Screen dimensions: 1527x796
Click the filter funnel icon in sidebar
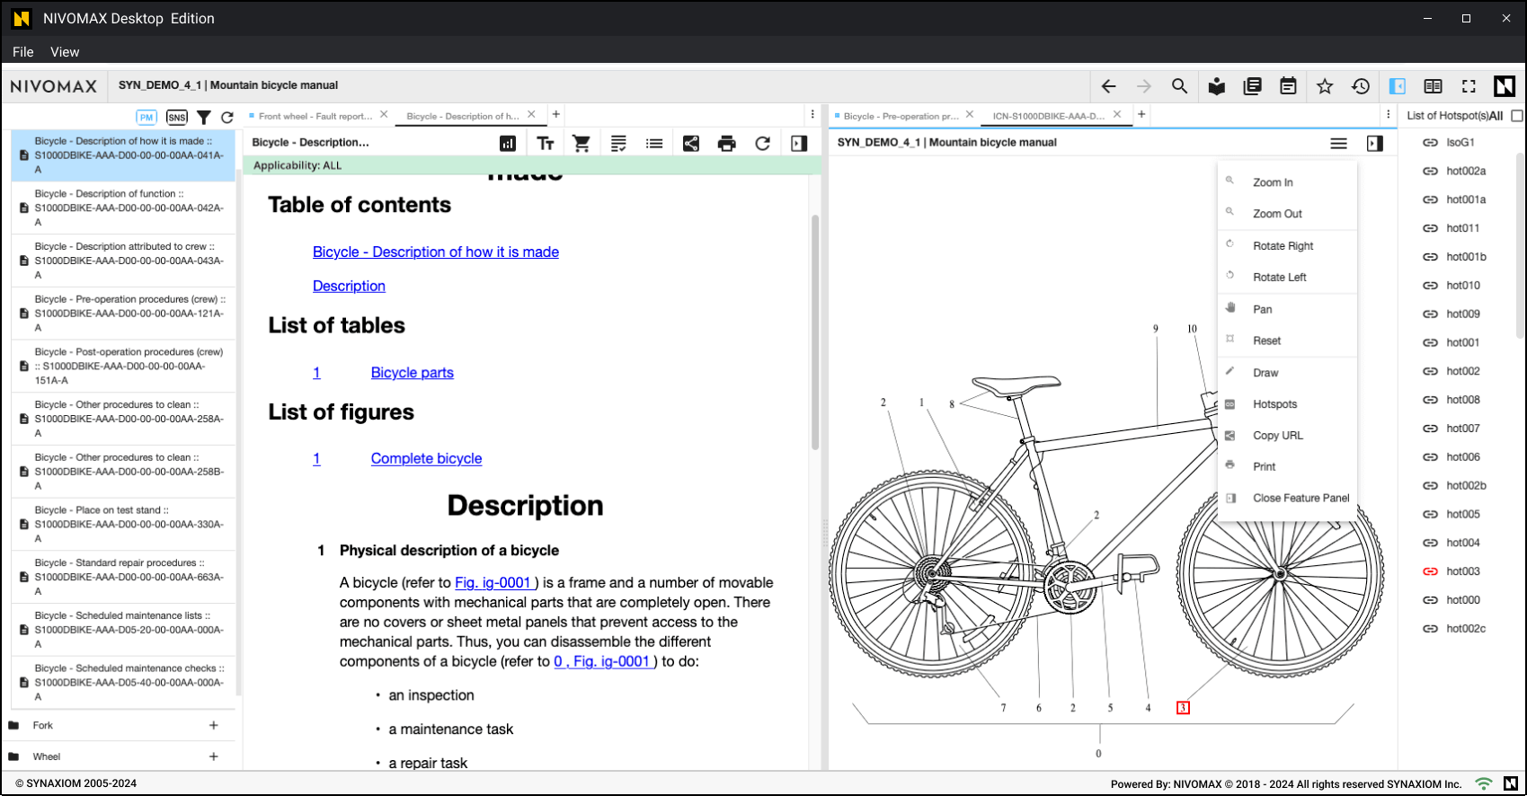pyautogui.click(x=204, y=117)
